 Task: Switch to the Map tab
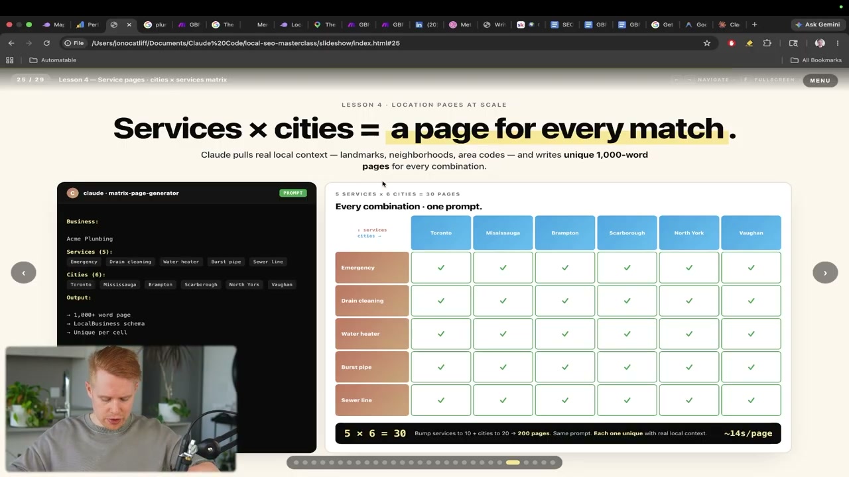pyautogui.click(x=54, y=25)
